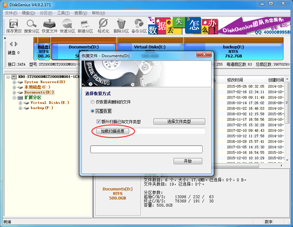Click the file list scroll-up arrow
Viewport: 293px width, 227px height.
(287, 79)
